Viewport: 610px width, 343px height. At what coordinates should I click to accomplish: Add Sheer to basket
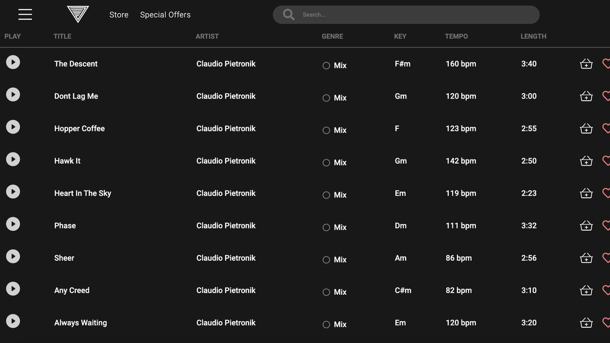(586, 258)
